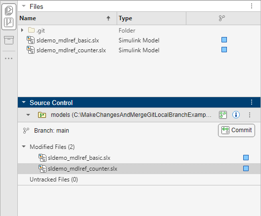
Task: Click the Files panel title
Action: (36, 6)
